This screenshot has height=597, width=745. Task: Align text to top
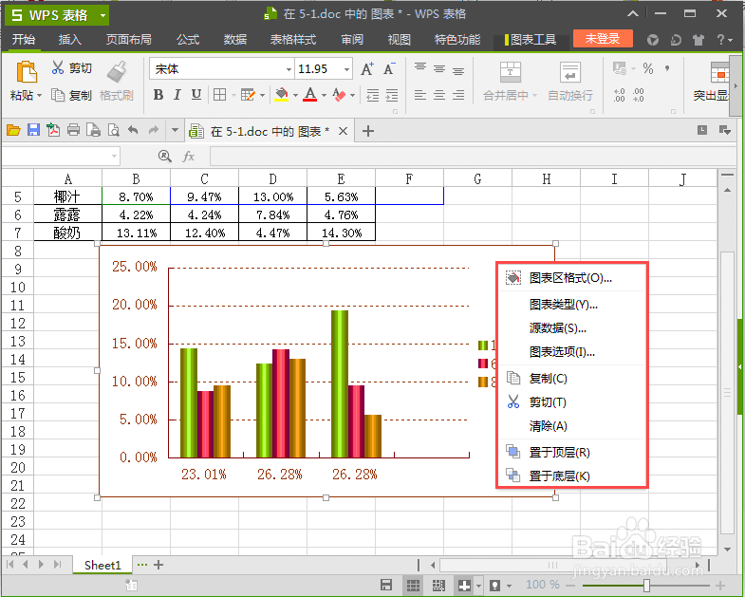(420, 66)
